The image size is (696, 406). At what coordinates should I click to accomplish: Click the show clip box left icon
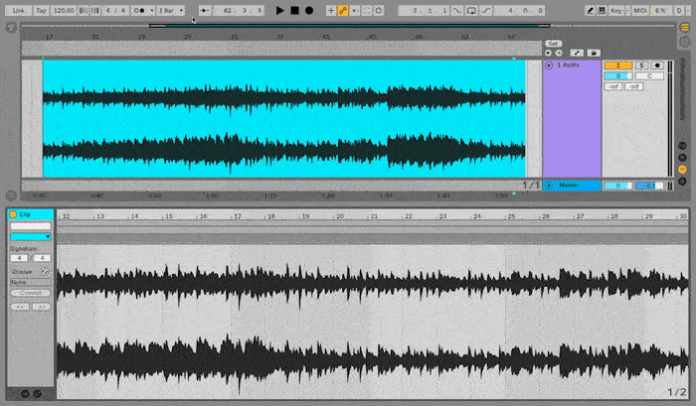pyautogui.click(x=25, y=393)
